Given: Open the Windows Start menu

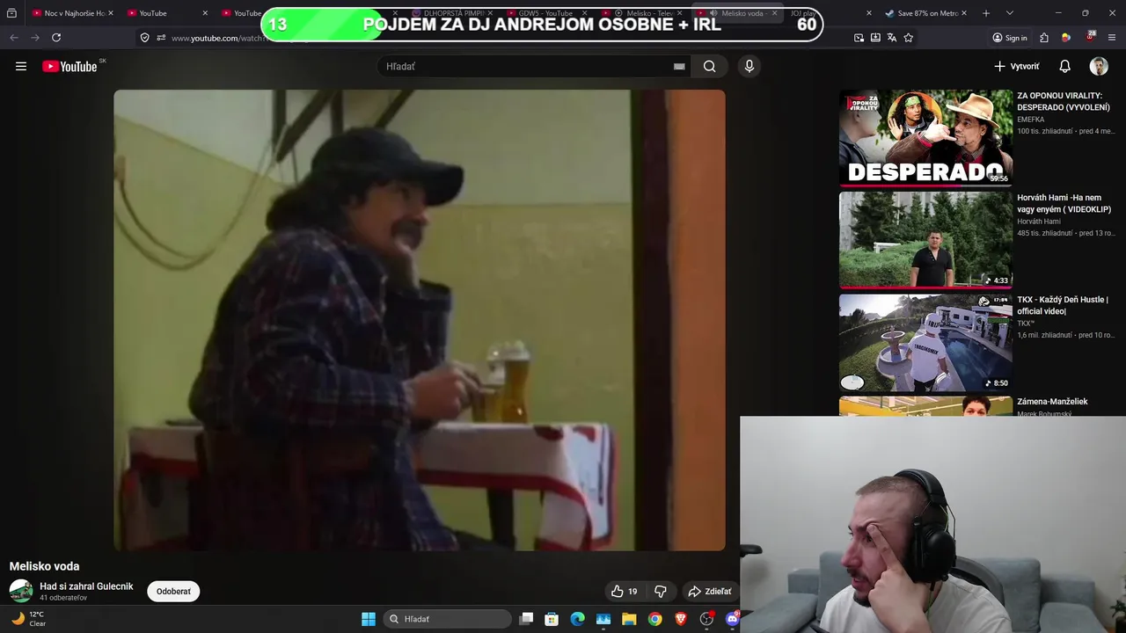Looking at the screenshot, I should [x=369, y=619].
